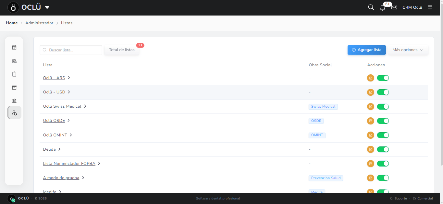Open the Lista Nomenclador FOPBA link
This screenshot has height=204, width=443.
[69, 164]
